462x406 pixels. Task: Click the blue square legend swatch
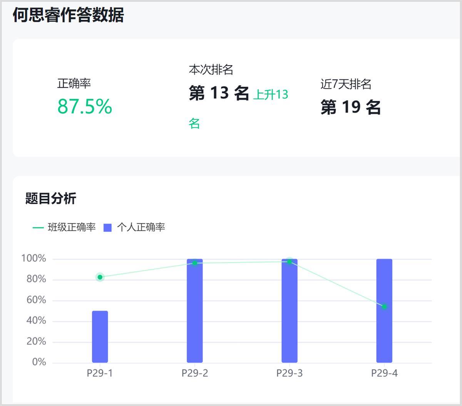(x=108, y=228)
